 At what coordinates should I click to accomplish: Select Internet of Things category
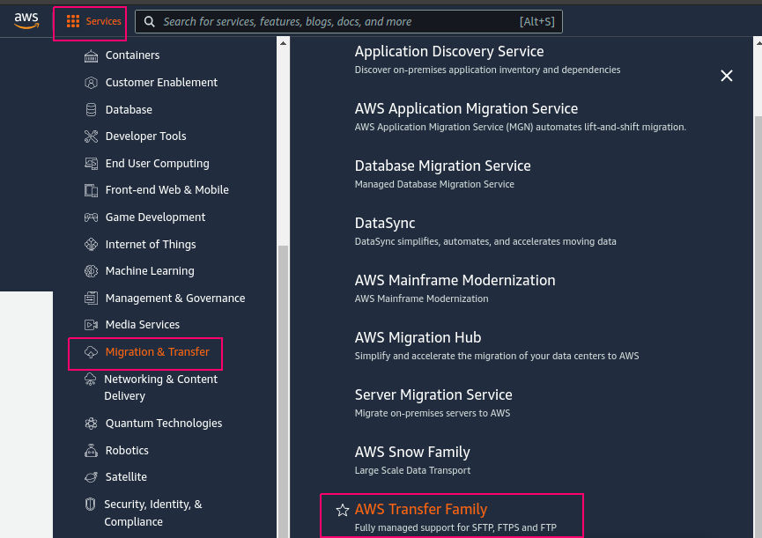[151, 244]
